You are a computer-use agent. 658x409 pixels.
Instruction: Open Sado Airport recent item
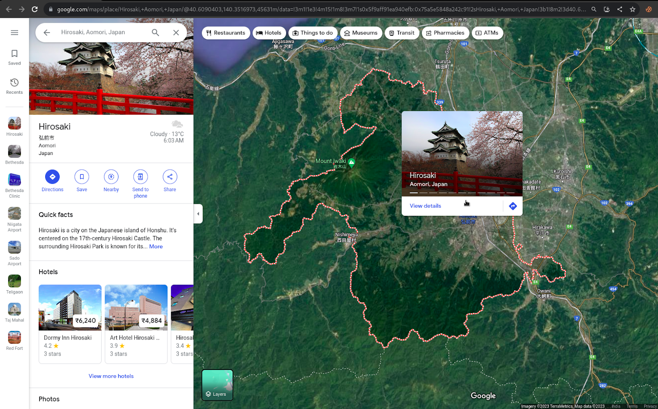coord(14,253)
